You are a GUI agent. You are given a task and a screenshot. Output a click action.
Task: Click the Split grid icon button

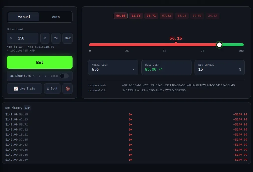[x=52, y=89]
